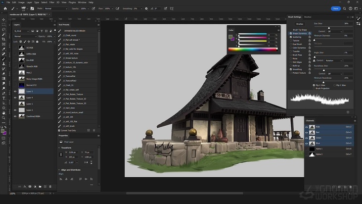Toggle symmetry paint butterfly icon

pos(172,8)
